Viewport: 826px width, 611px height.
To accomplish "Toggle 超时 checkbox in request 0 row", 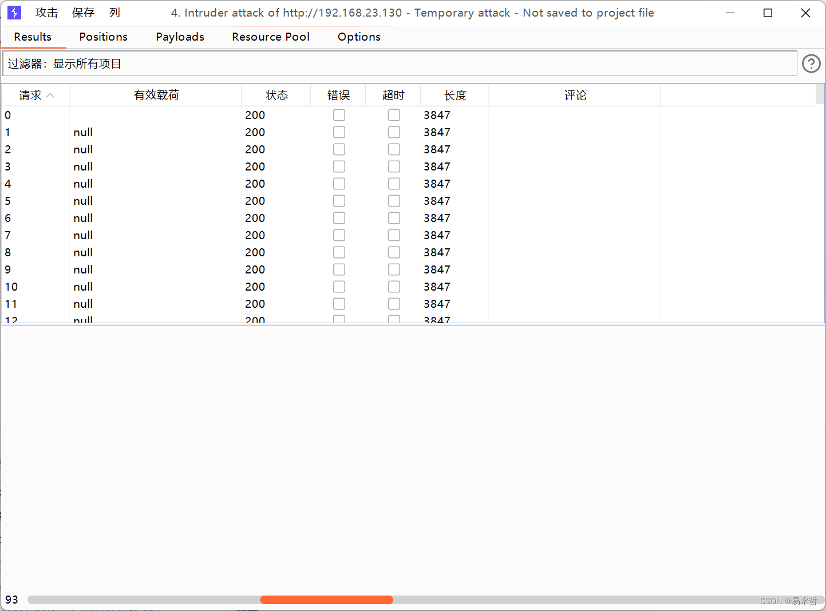I will [394, 115].
